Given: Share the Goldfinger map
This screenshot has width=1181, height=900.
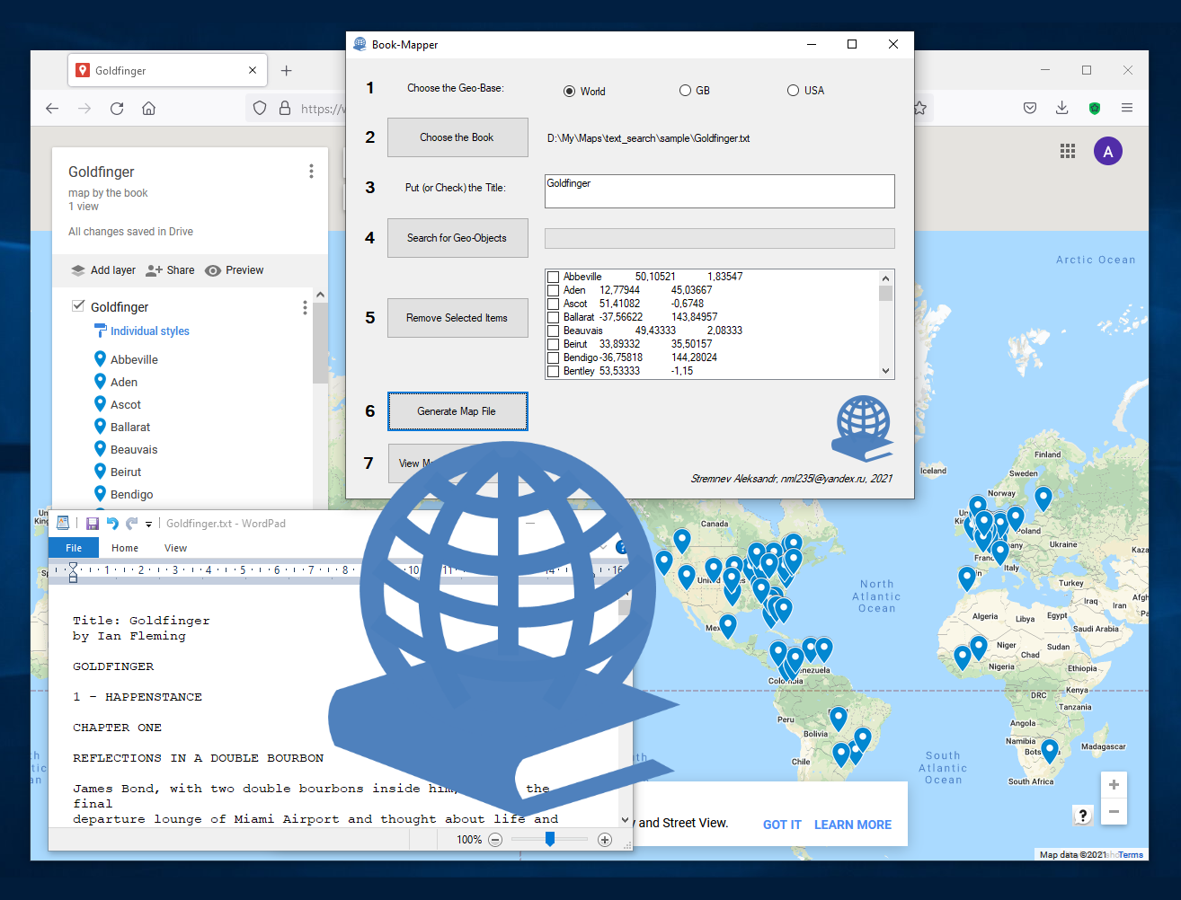Looking at the screenshot, I should tap(170, 270).
